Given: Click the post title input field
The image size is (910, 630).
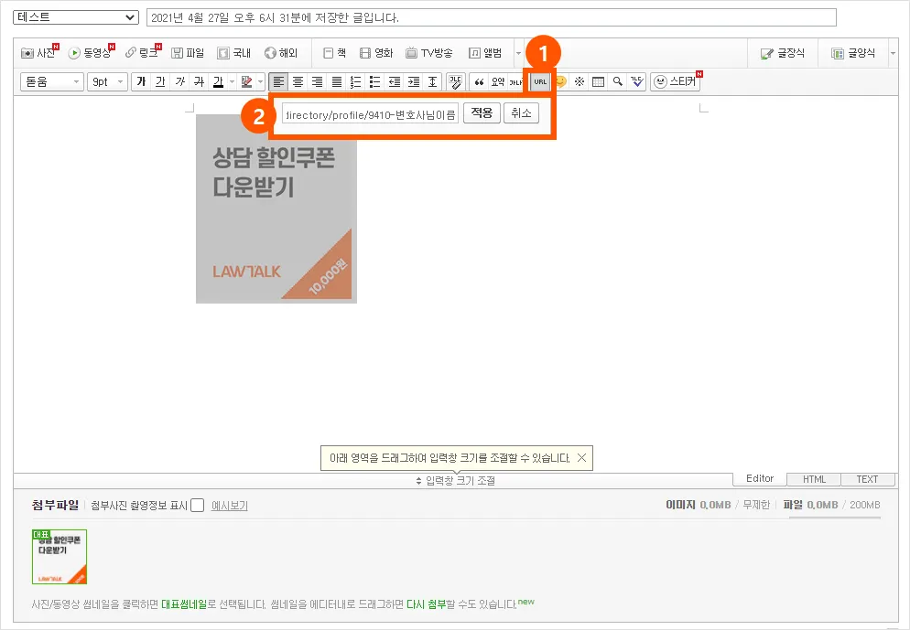Looking at the screenshot, I should point(491,17).
